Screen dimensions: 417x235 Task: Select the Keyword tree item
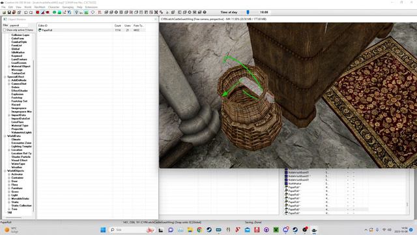[17, 56]
